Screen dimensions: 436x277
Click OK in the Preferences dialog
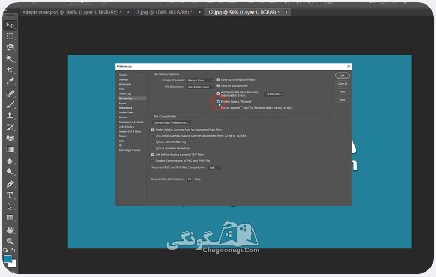pyautogui.click(x=342, y=75)
